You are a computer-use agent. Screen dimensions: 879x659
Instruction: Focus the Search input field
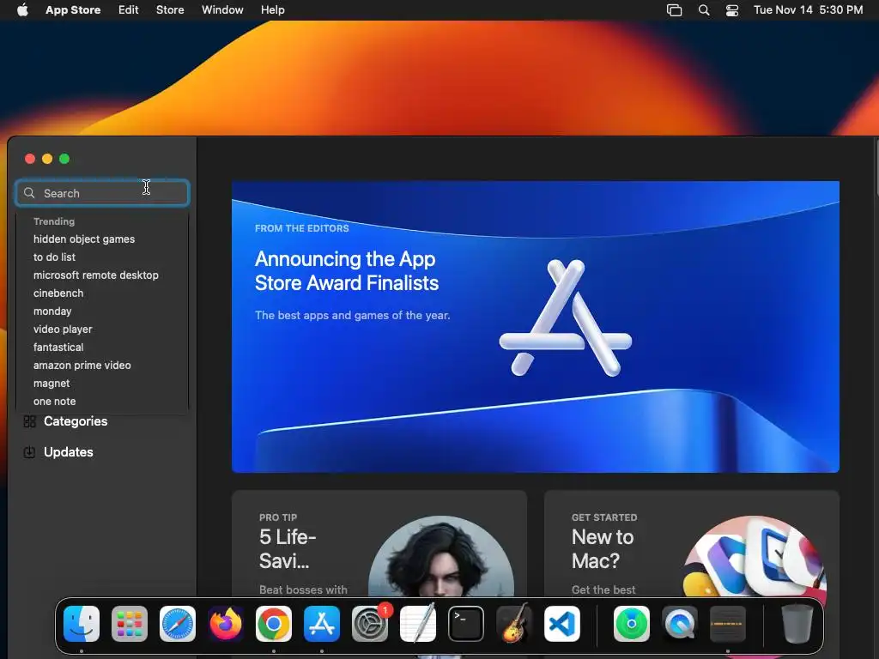pyautogui.click(x=103, y=193)
